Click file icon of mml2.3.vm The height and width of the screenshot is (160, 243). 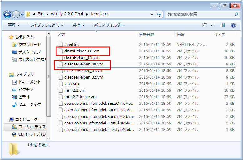(x=61, y=90)
